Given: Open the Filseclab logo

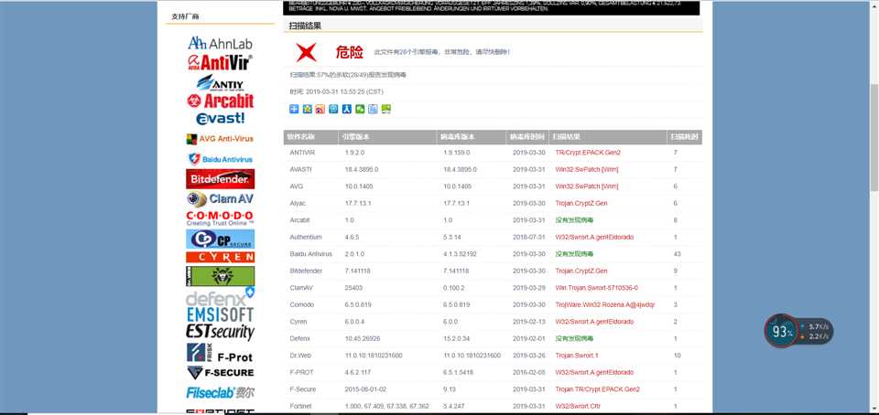Looking at the screenshot, I should click(x=221, y=393).
